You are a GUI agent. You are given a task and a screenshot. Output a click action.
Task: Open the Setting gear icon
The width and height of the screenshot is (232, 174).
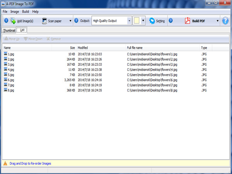152,21
